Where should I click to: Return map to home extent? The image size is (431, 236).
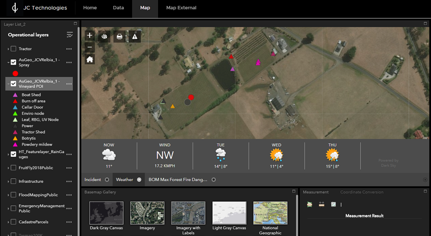point(90,60)
